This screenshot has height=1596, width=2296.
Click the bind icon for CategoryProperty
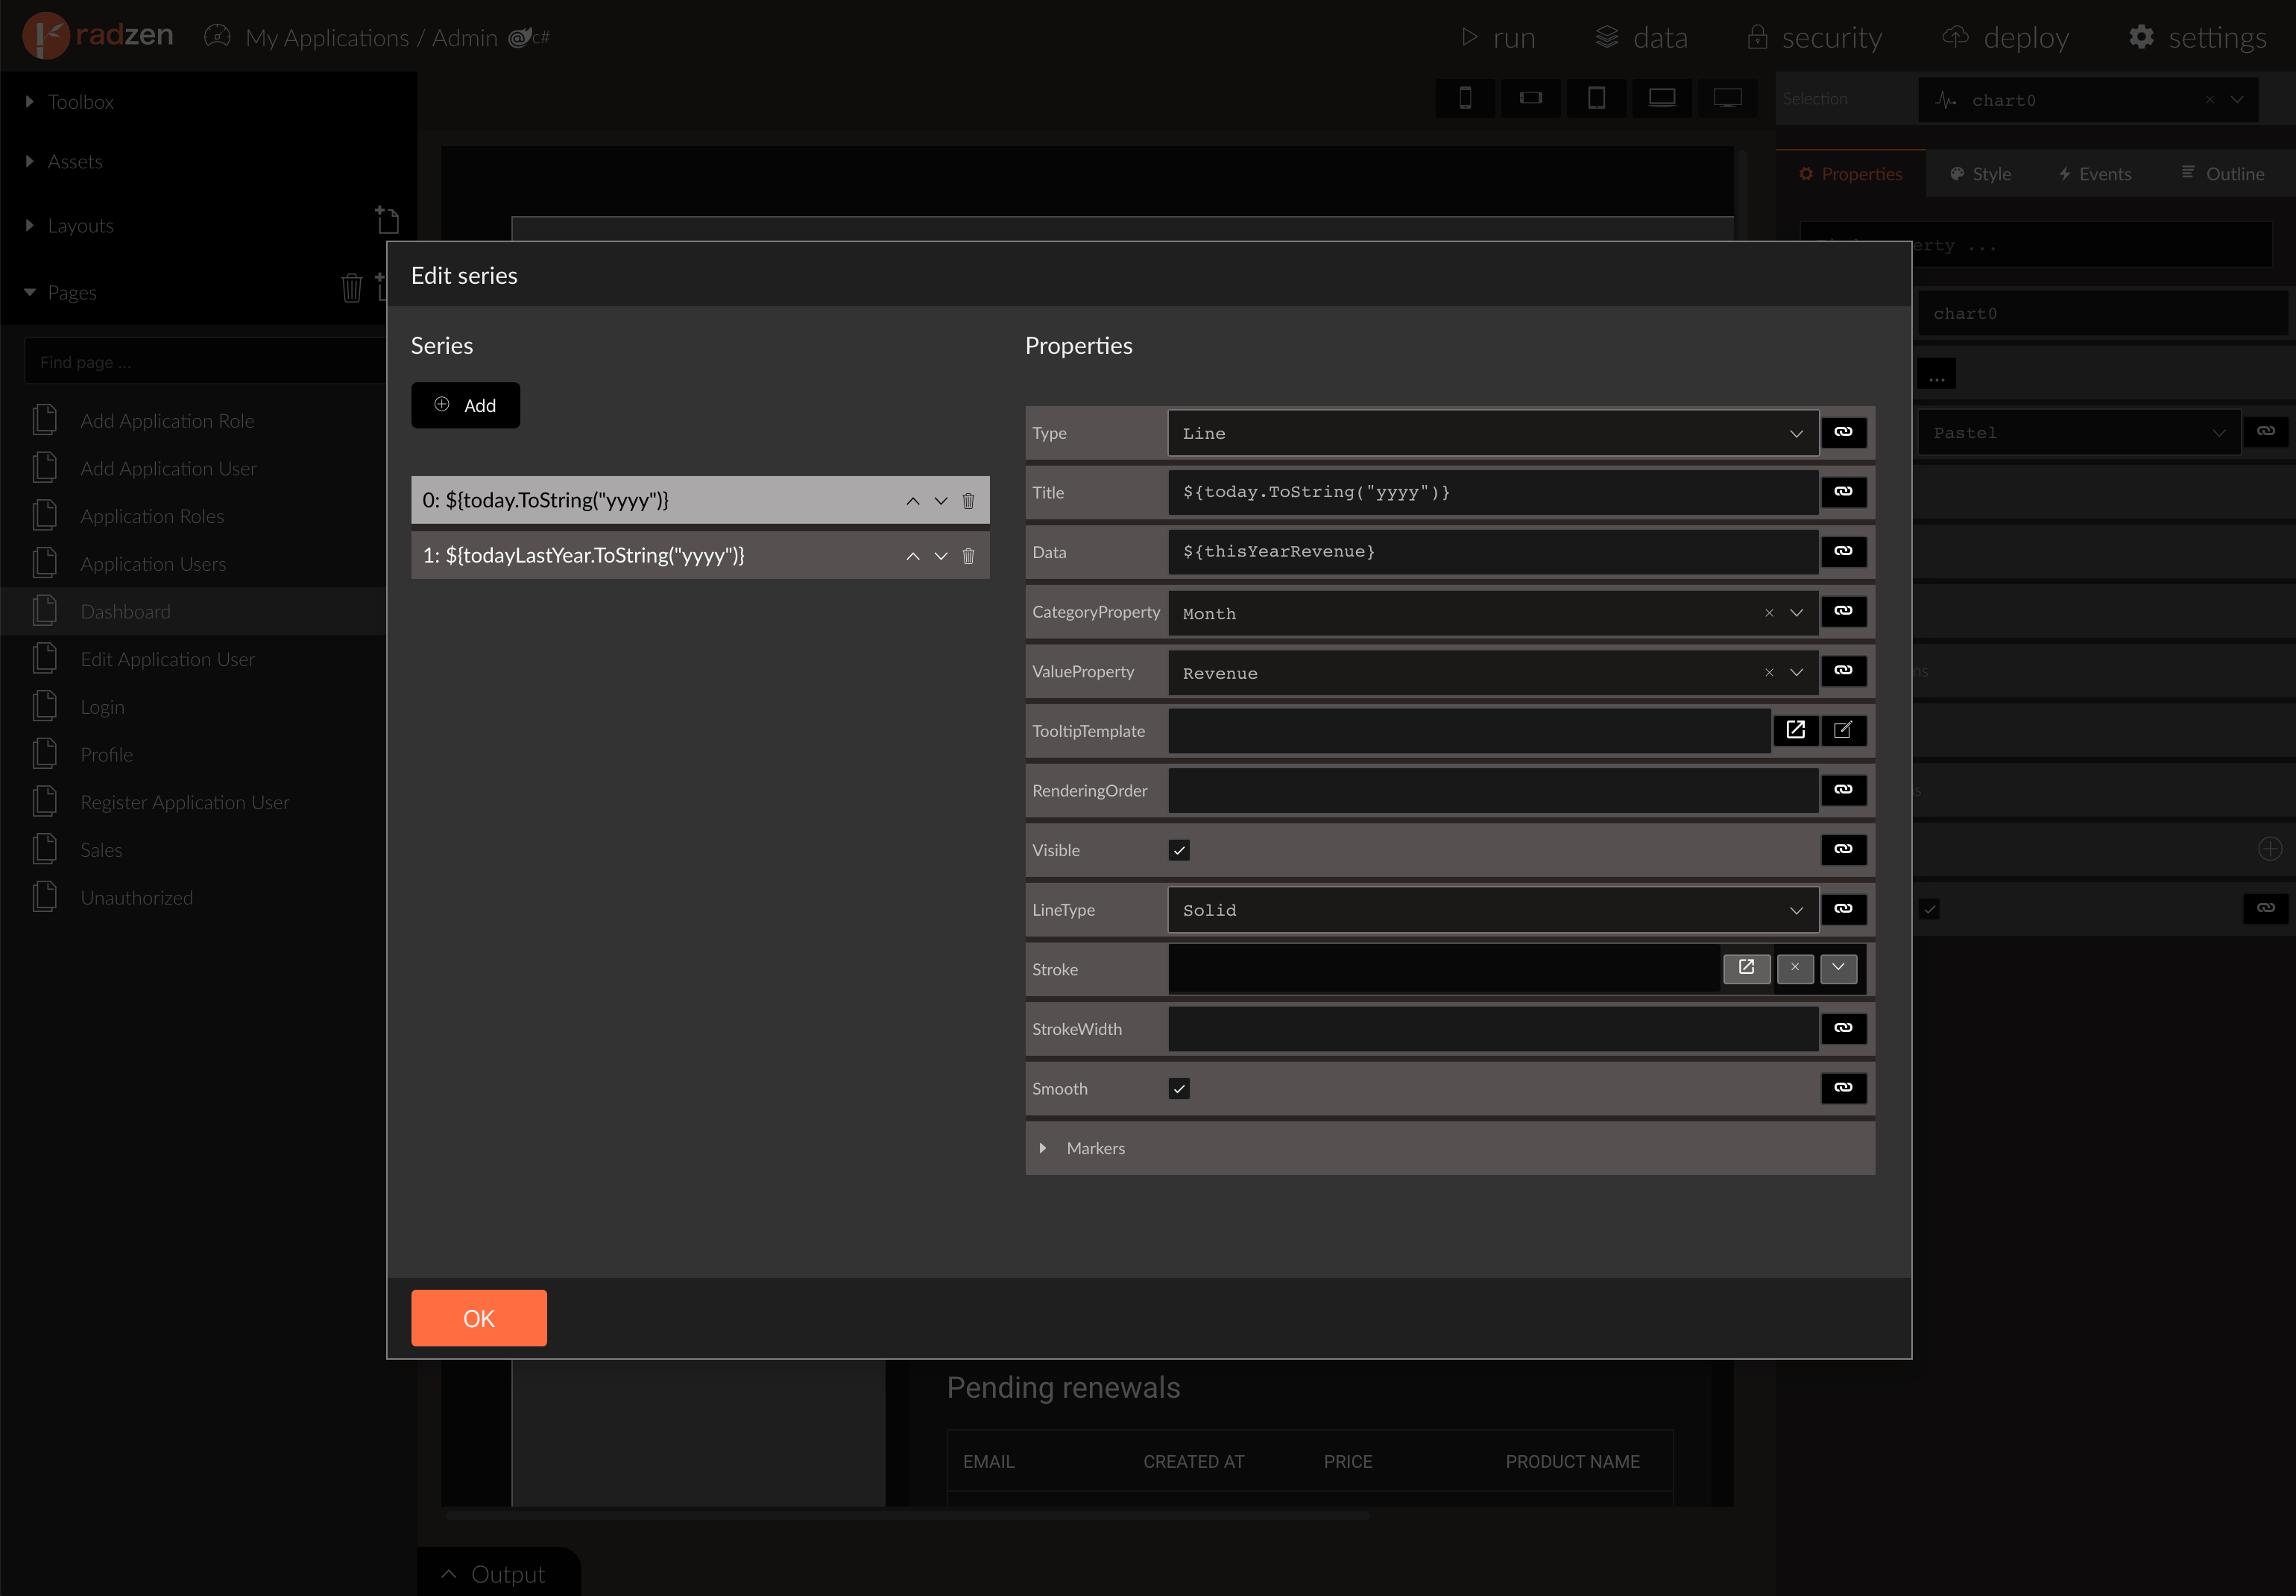tap(1843, 612)
